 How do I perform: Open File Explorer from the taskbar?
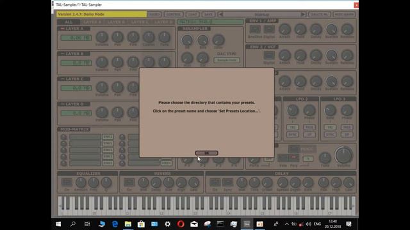point(128,224)
